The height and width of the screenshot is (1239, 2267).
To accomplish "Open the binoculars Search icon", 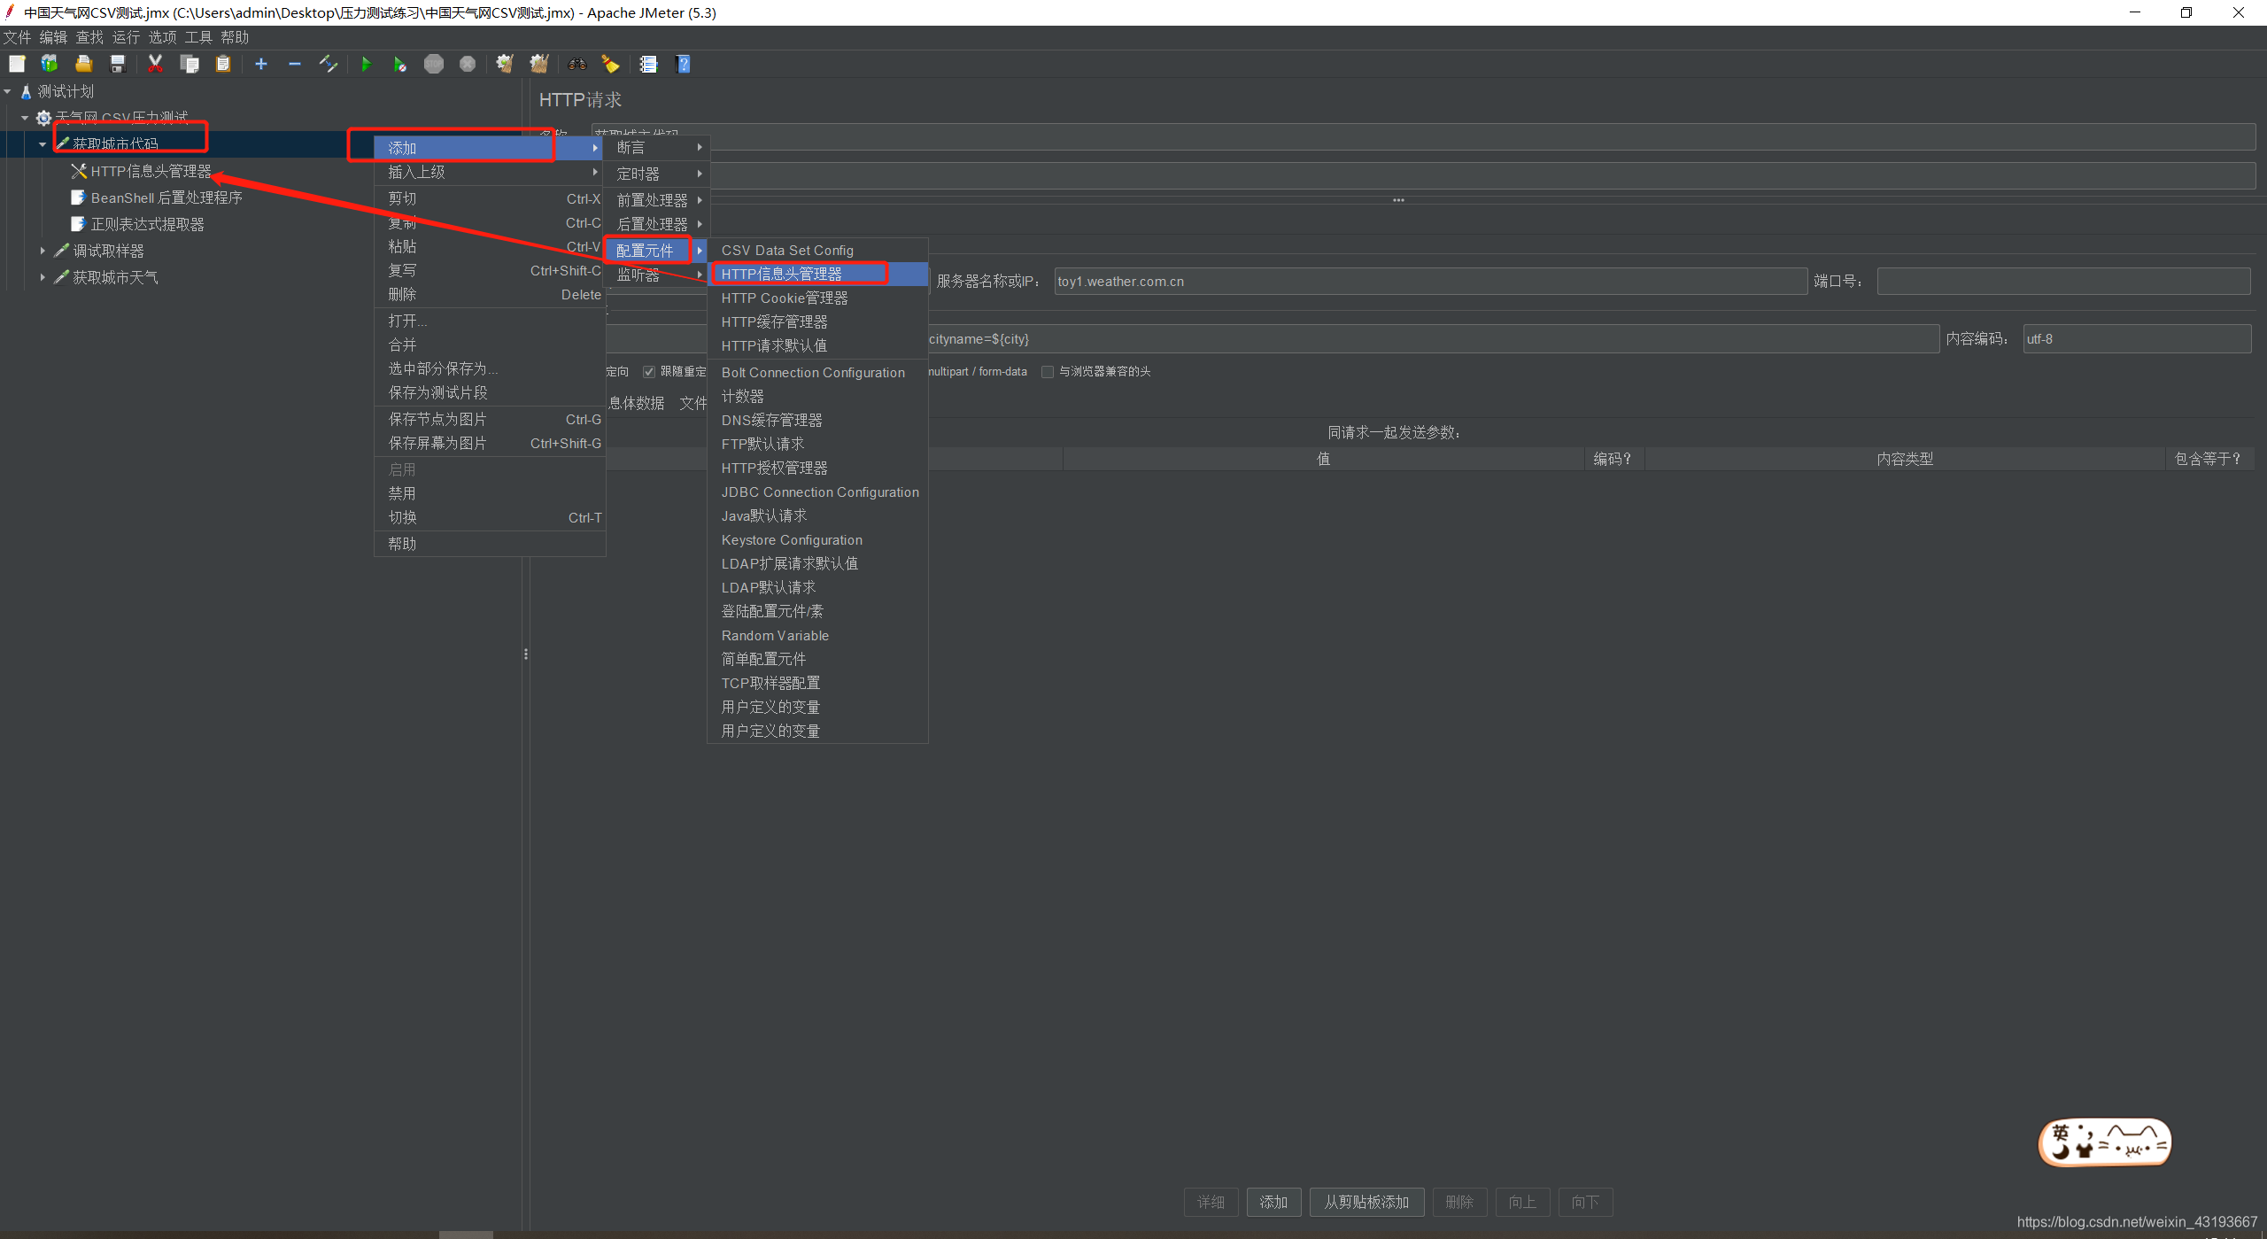I will (577, 64).
